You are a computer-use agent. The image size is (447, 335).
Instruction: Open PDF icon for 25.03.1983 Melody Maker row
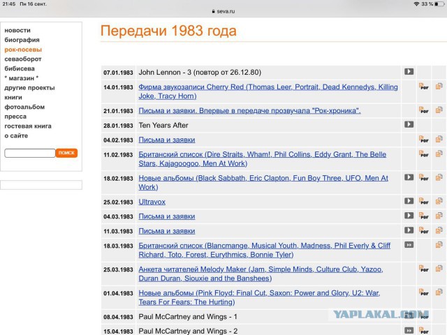coord(424,269)
